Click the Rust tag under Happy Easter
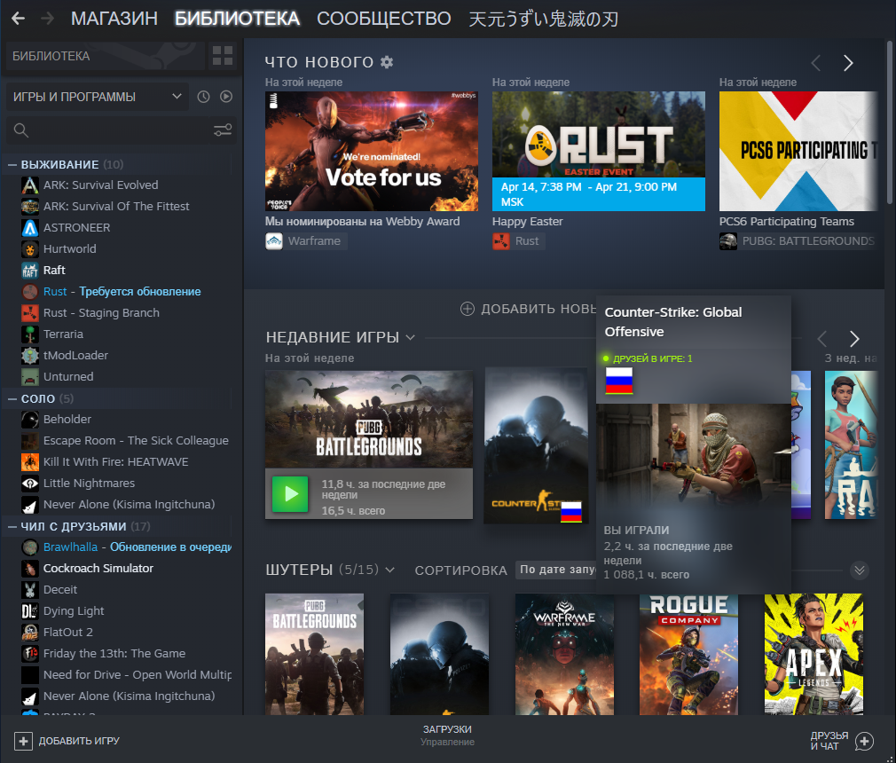This screenshot has height=763, width=896. point(518,241)
